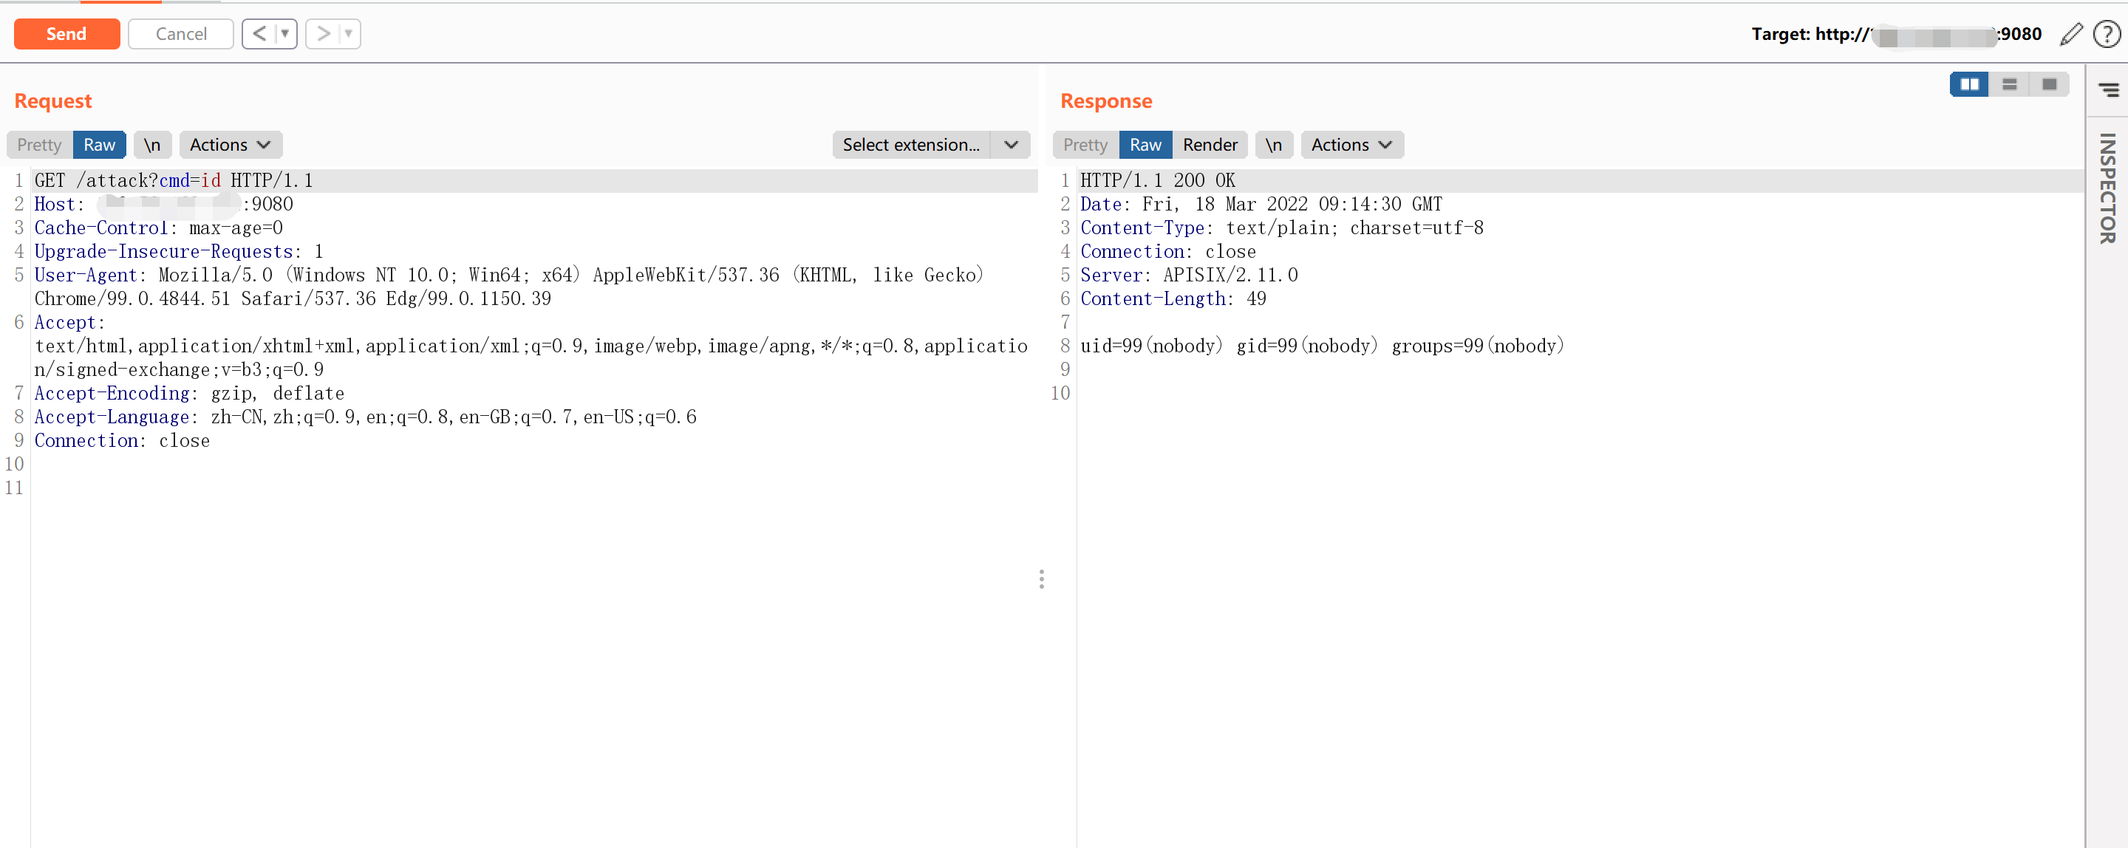Go back to previous request arrow
Screen dimensions: 2128x848
click(259, 34)
